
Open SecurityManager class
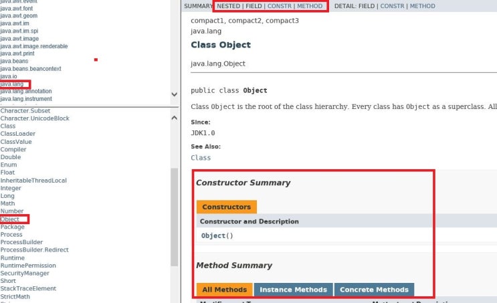24,273
